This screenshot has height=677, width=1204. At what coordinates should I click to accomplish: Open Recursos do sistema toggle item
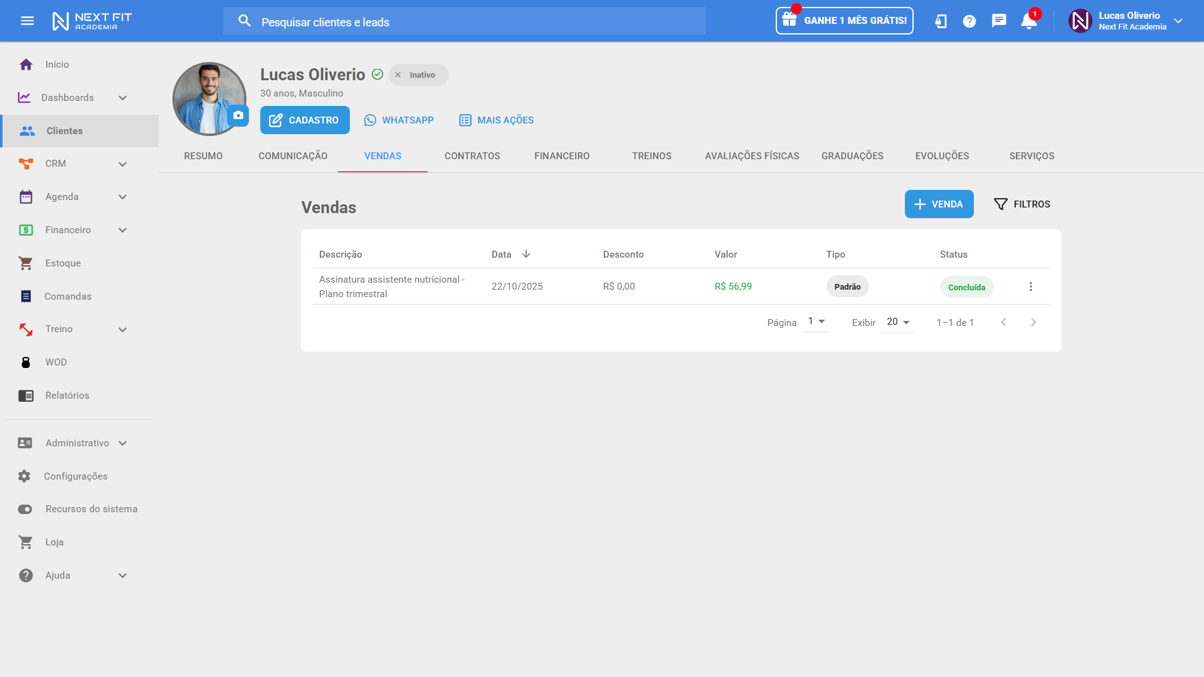pyautogui.click(x=91, y=509)
